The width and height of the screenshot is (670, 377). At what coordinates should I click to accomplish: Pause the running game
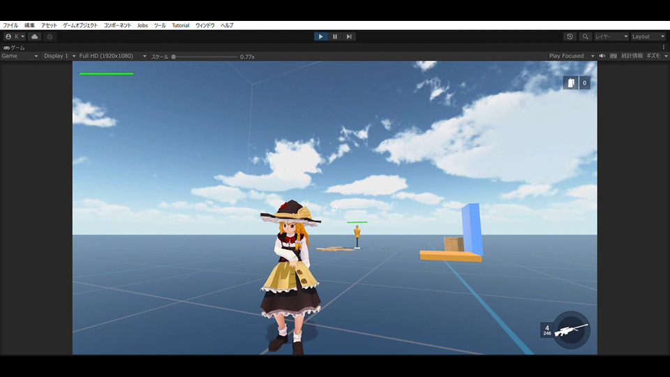tap(335, 37)
